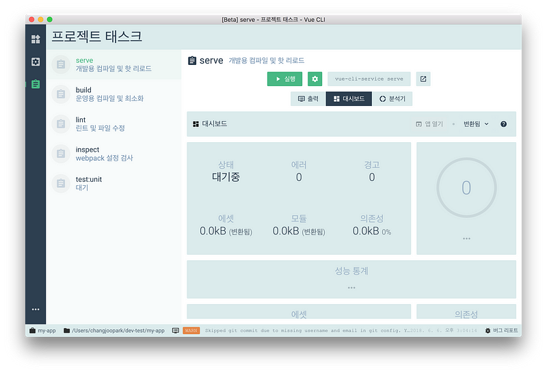This screenshot has height=373, width=547.
Task: Click the clipboard icon beside lint
Action: point(61,124)
